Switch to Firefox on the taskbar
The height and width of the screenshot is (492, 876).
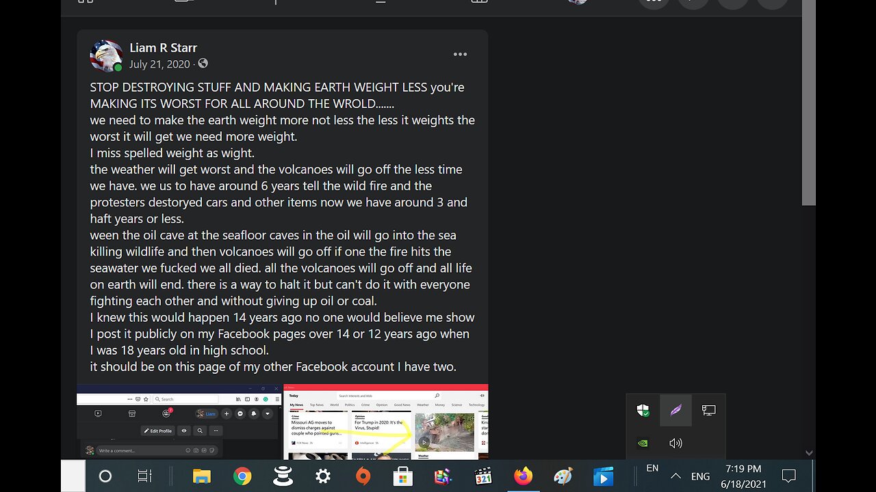click(x=524, y=476)
